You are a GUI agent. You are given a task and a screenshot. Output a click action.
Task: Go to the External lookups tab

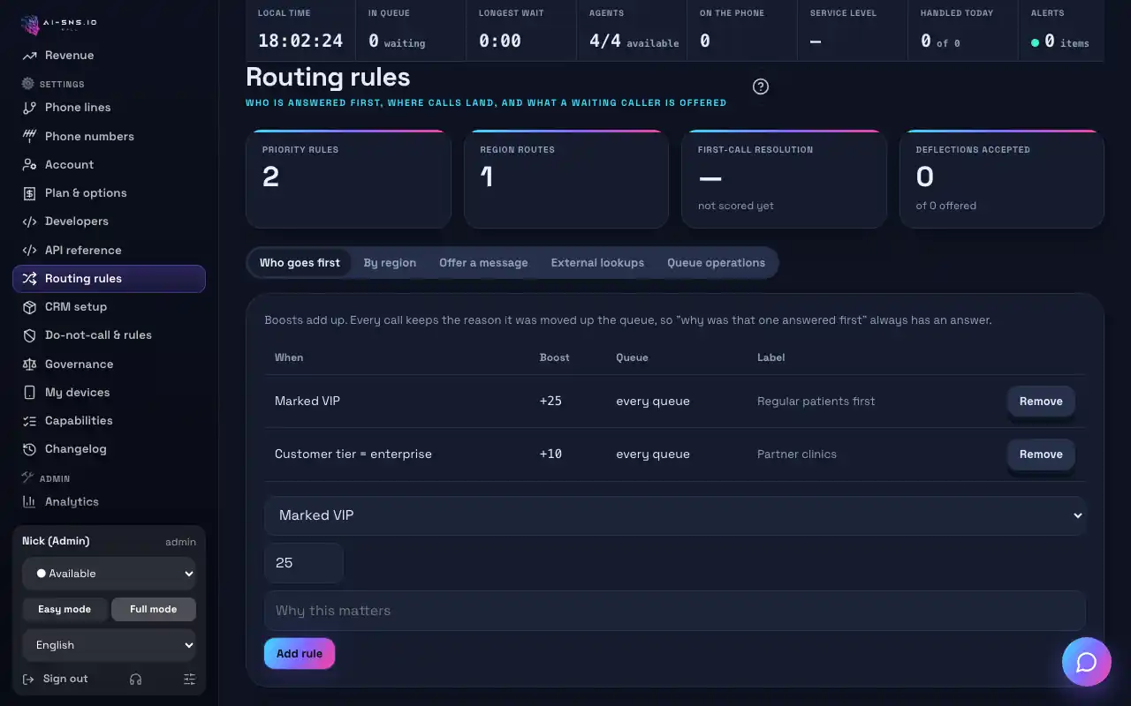click(597, 263)
